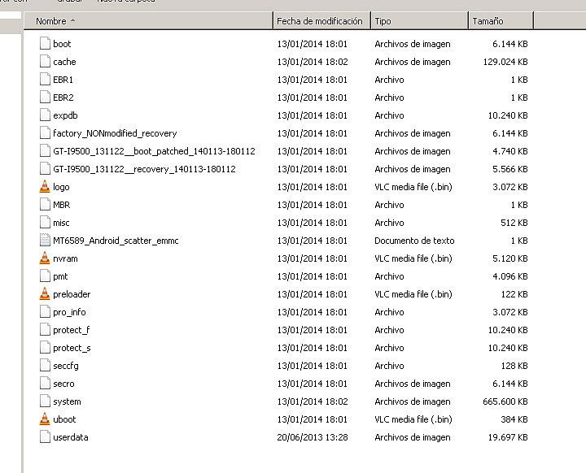Click the Documento de texto type cell
Image resolution: width=586 pixels, height=473 pixels.
414,241
